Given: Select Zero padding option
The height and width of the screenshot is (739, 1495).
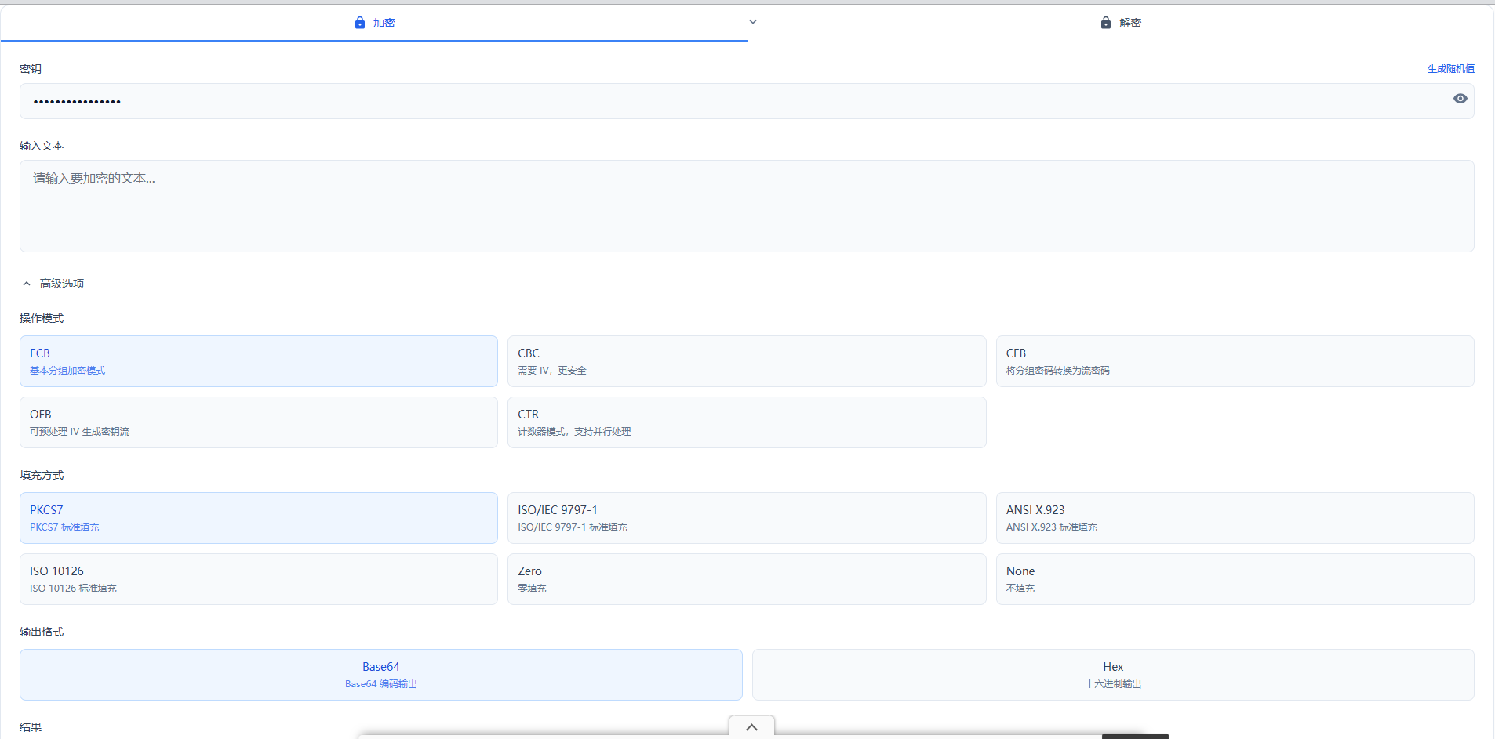Looking at the screenshot, I should [x=746, y=579].
